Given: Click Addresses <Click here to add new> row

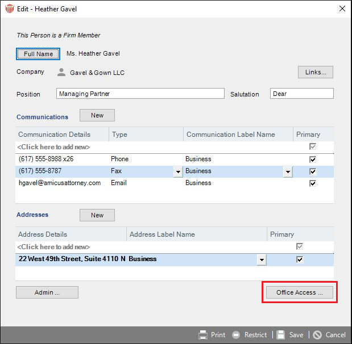Looking at the screenshot, I should click(175, 247).
